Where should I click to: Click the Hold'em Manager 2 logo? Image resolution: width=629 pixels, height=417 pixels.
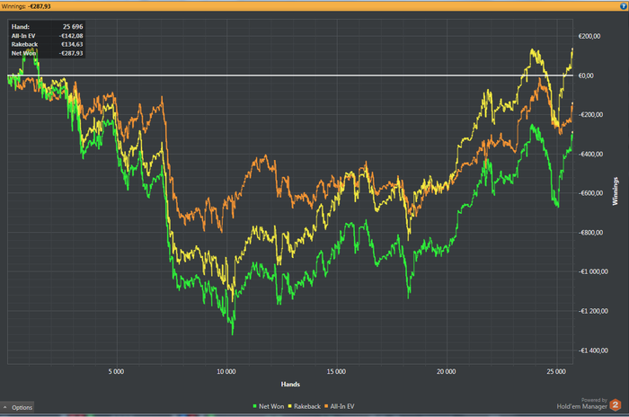pyautogui.click(x=615, y=405)
